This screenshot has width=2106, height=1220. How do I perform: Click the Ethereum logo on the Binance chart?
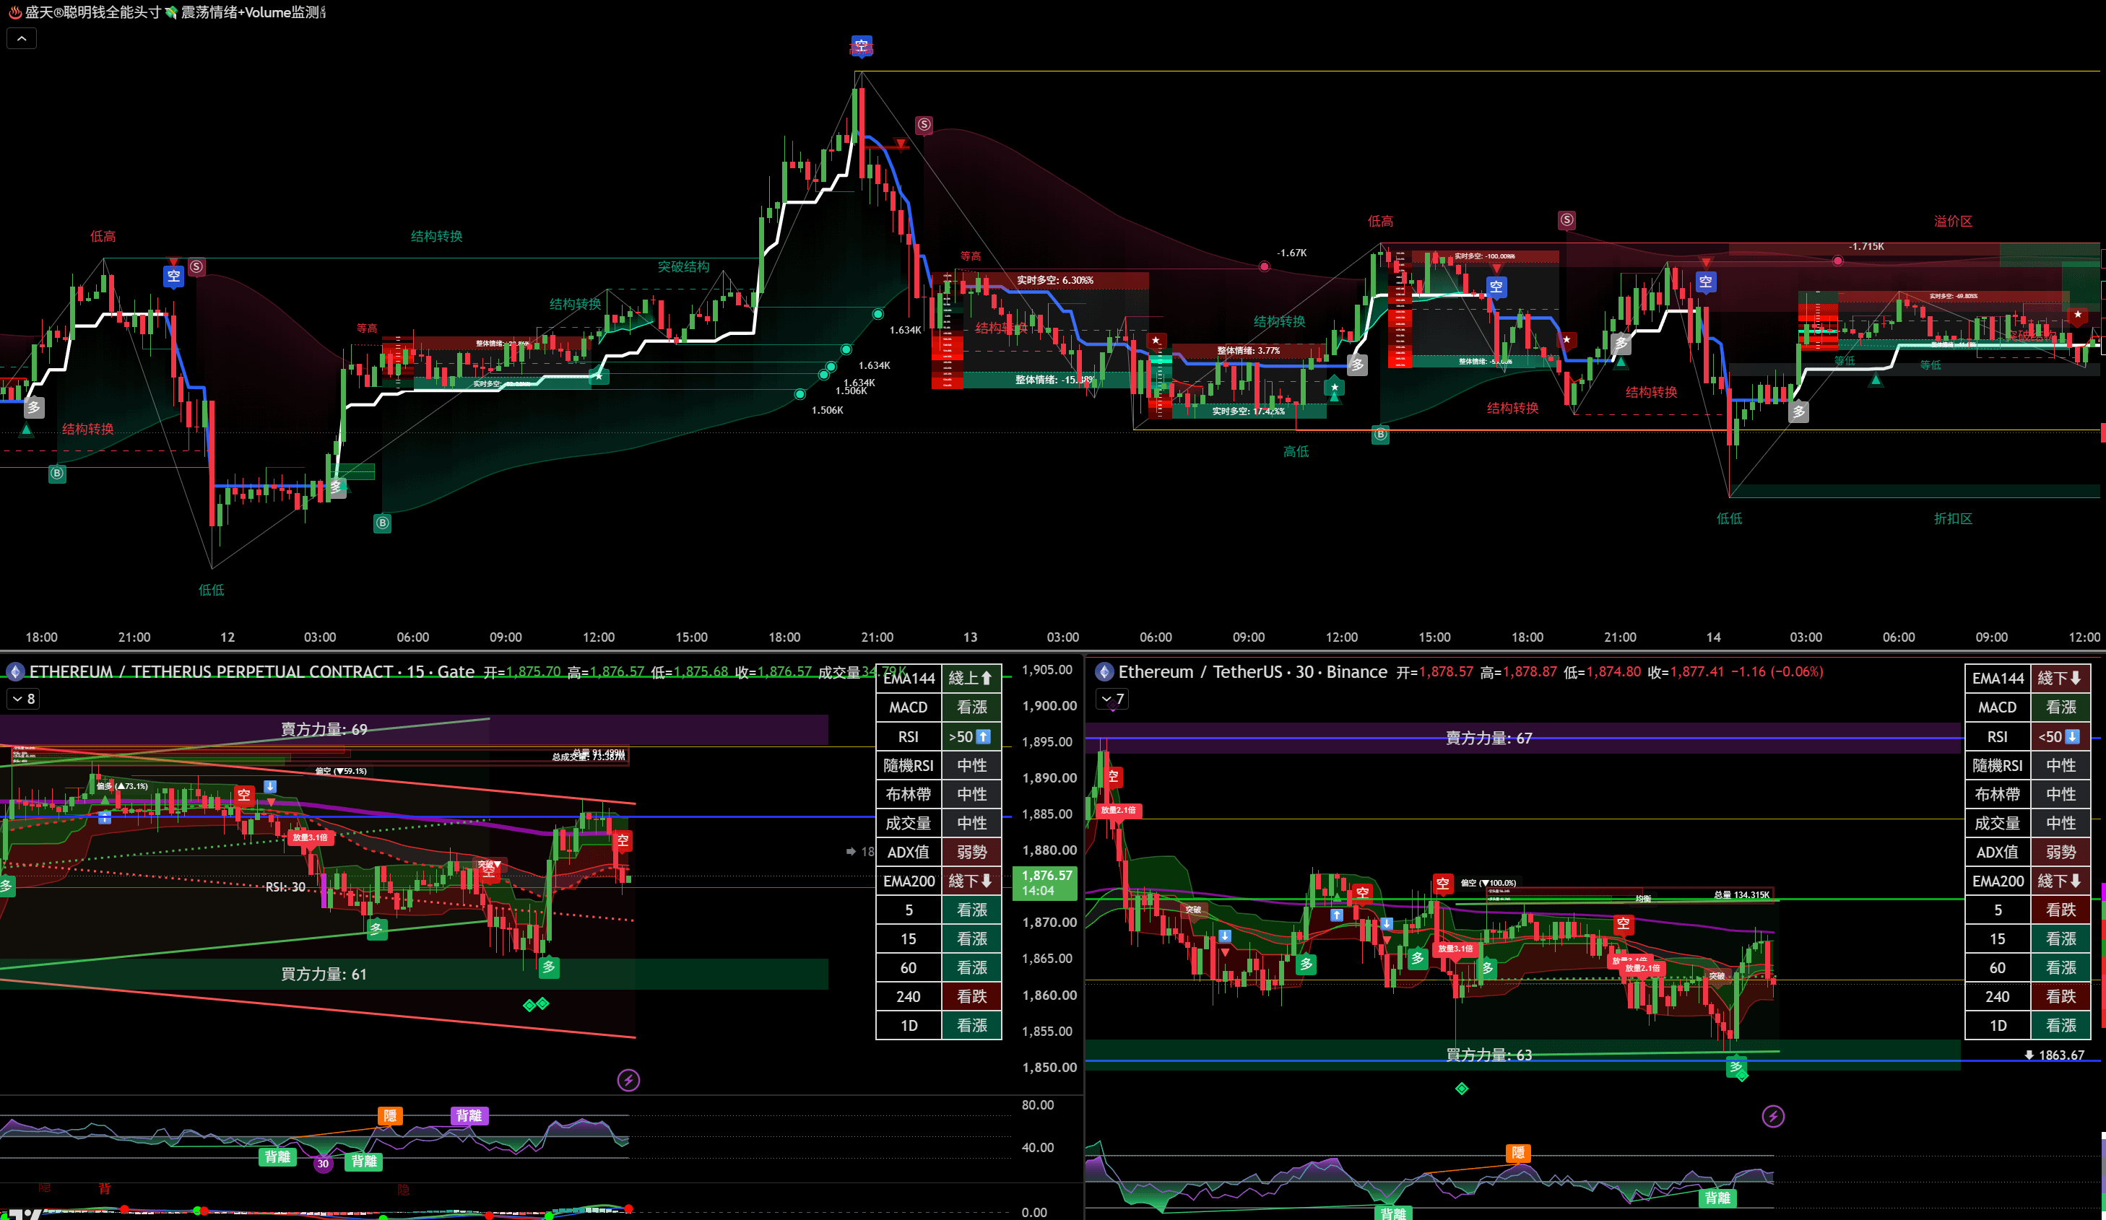click(1104, 672)
